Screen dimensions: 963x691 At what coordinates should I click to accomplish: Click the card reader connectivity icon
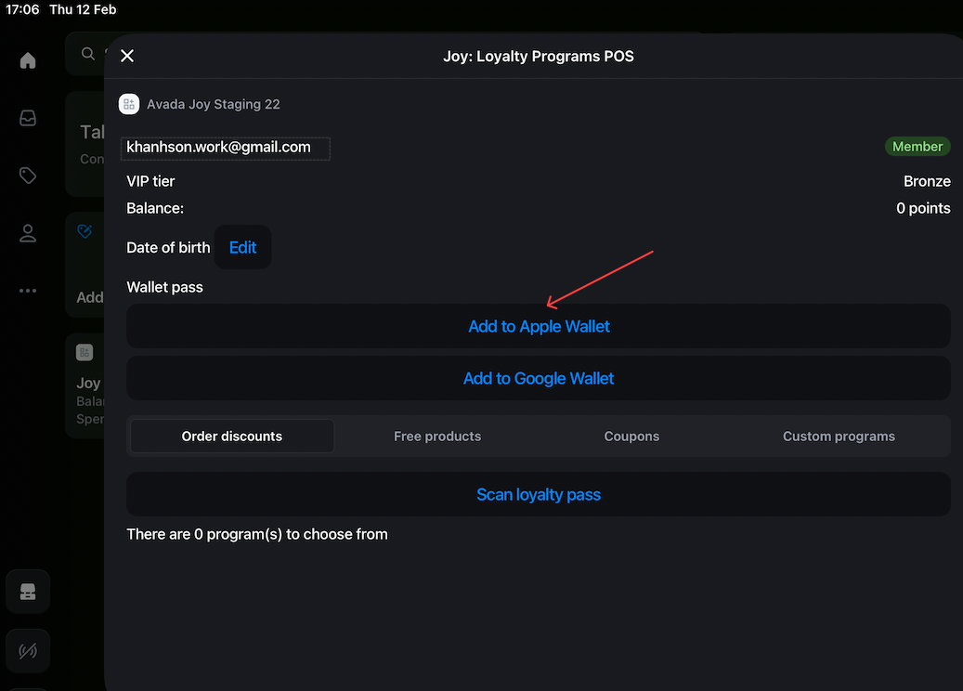(28, 651)
